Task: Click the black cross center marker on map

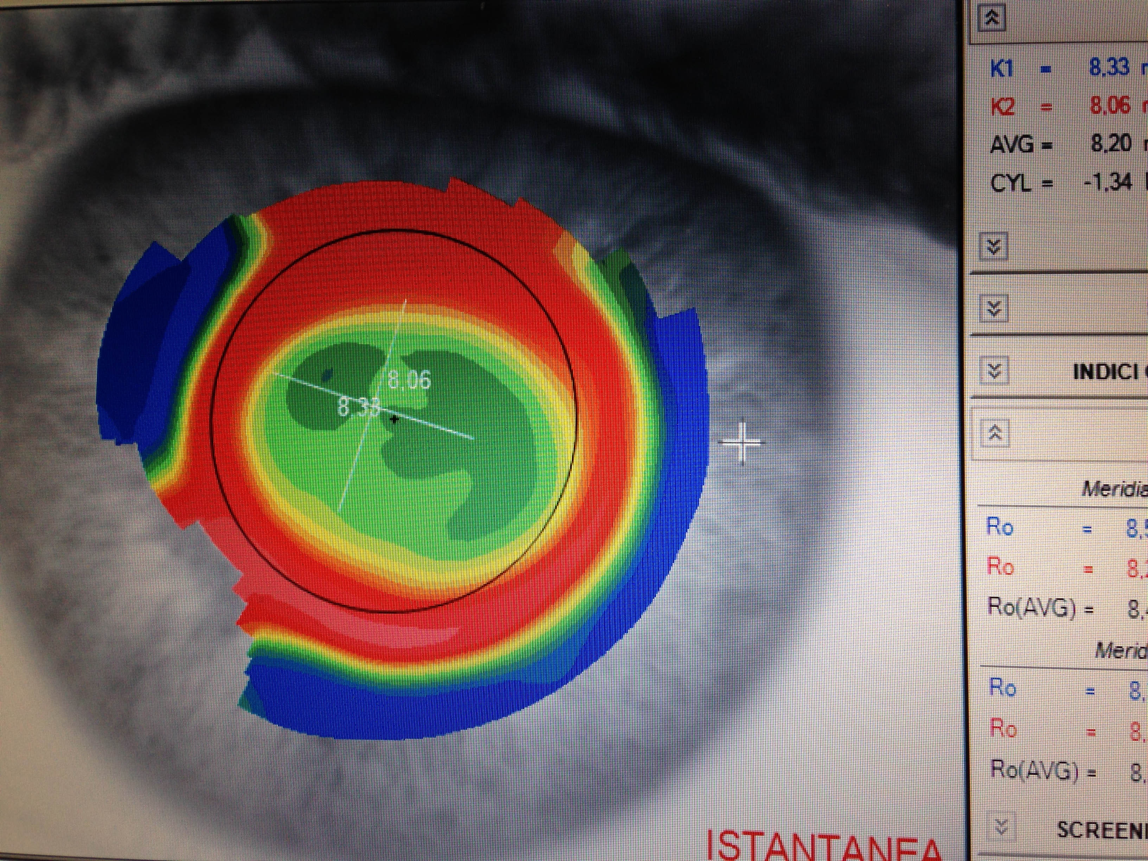Action: pyautogui.click(x=394, y=419)
